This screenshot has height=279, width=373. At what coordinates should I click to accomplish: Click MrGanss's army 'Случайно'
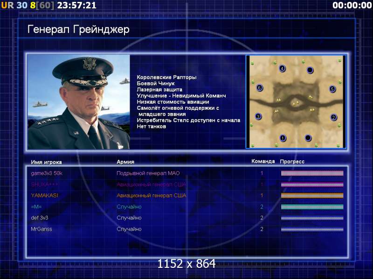(x=129, y=229)
